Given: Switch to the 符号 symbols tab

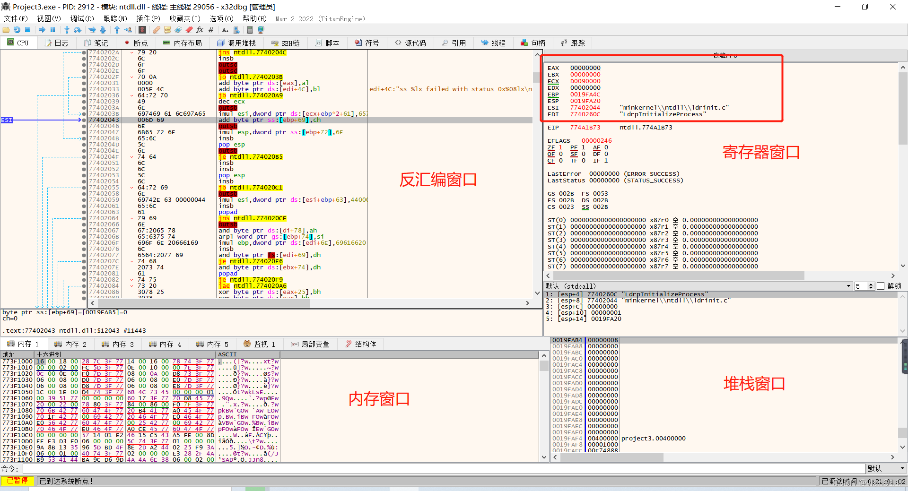Looking at the screenshot, I should (367, 43).
